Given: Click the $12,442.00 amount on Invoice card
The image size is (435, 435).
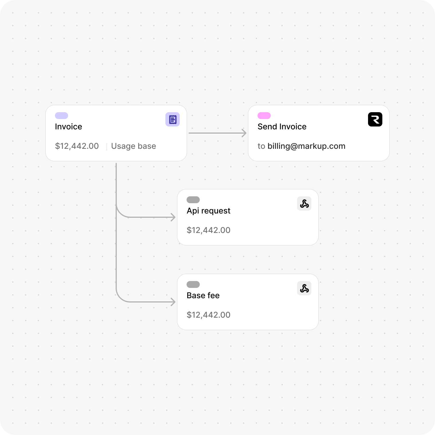Looking at the screenshot, I should [x=77, y=146].
